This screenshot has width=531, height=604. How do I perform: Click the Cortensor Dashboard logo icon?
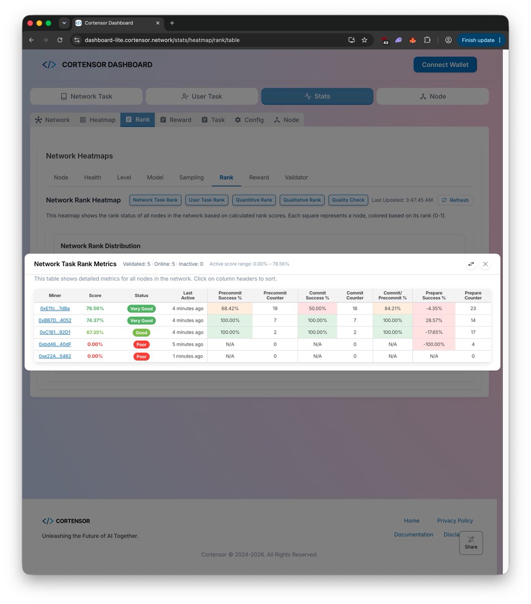(x=49, y=64)
